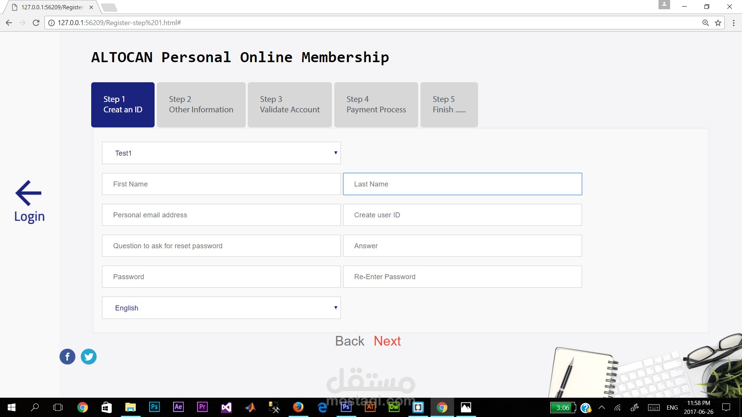This screenshot has height=417, width=742.
Task: Click the blue back arrow above Login
Action: point(28,193)
